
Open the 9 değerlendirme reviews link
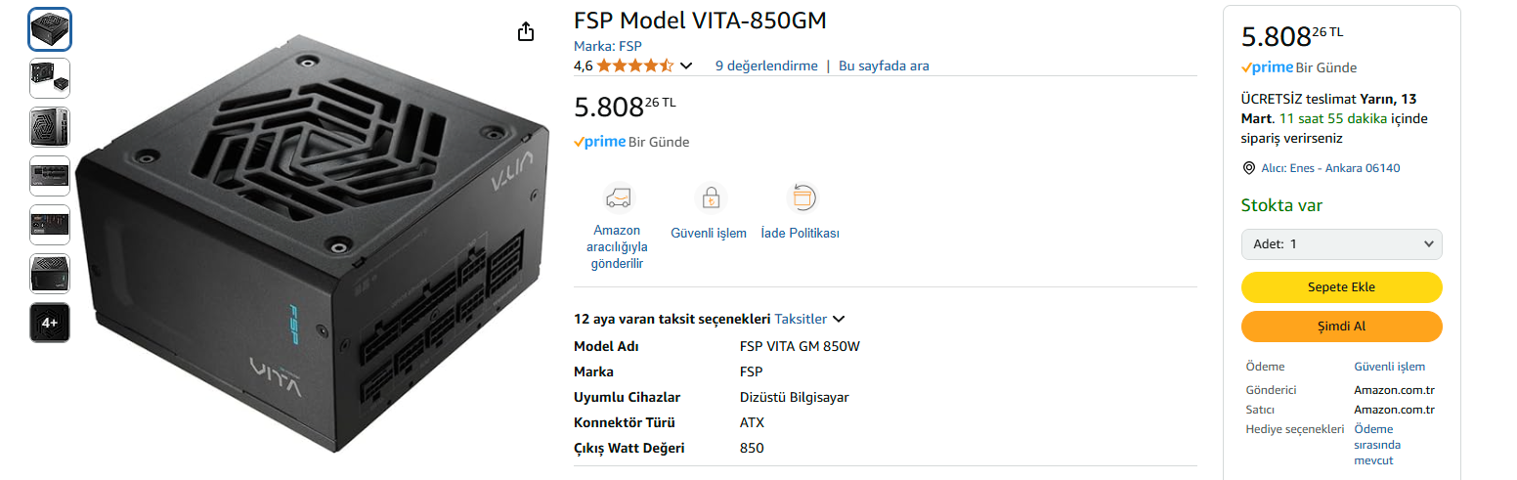[x=766, y=65]
